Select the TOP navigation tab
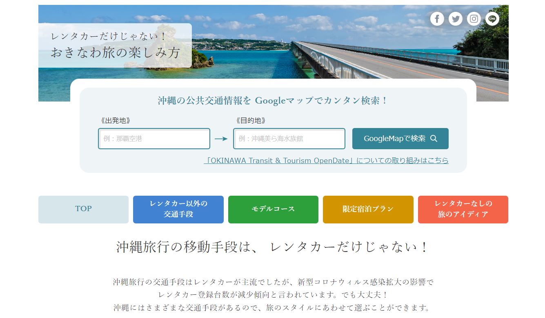This screenshot has width=545, height=318. 83,209
